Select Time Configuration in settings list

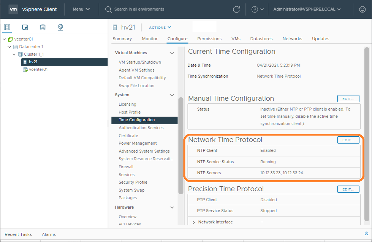tap(144, 120)
